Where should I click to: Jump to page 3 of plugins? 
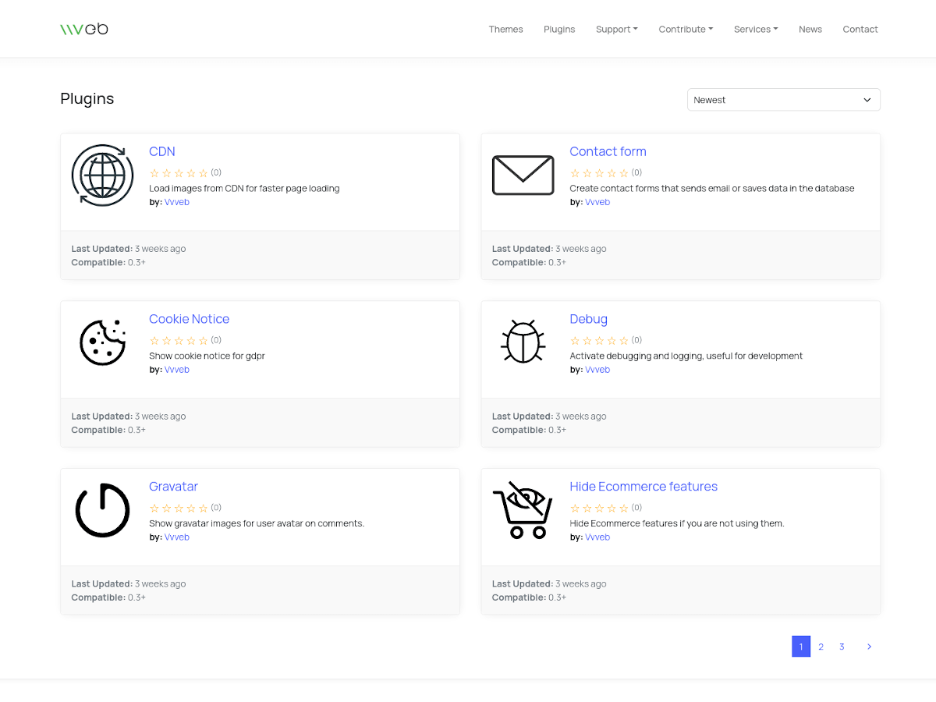[842, 647]
